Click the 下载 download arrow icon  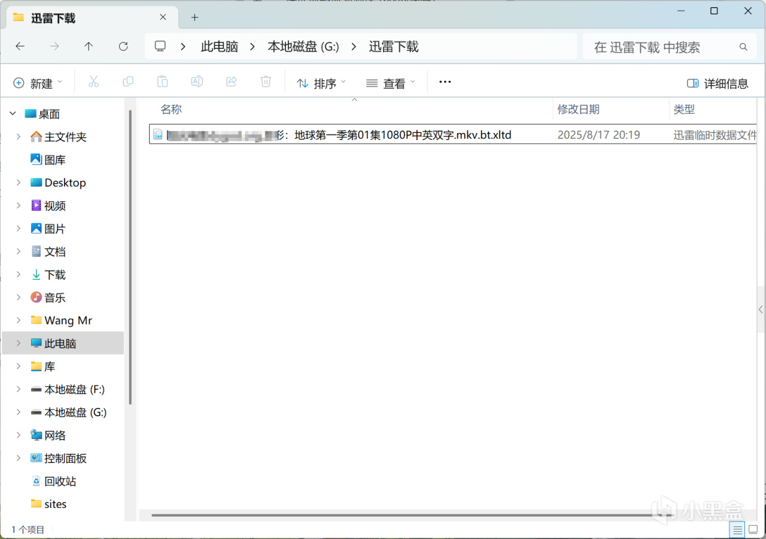point(36,274)
